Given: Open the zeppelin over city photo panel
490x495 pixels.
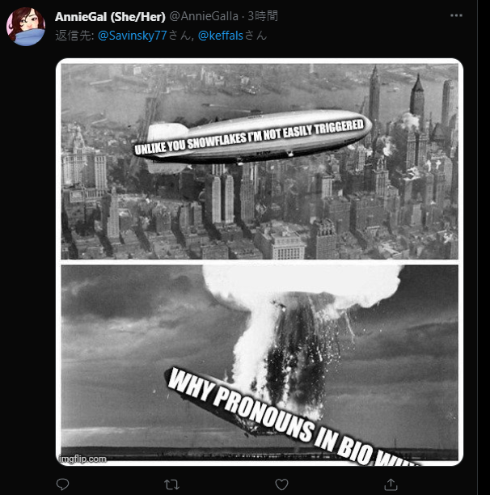Looking at the screenshot, I should click(260, 162).
